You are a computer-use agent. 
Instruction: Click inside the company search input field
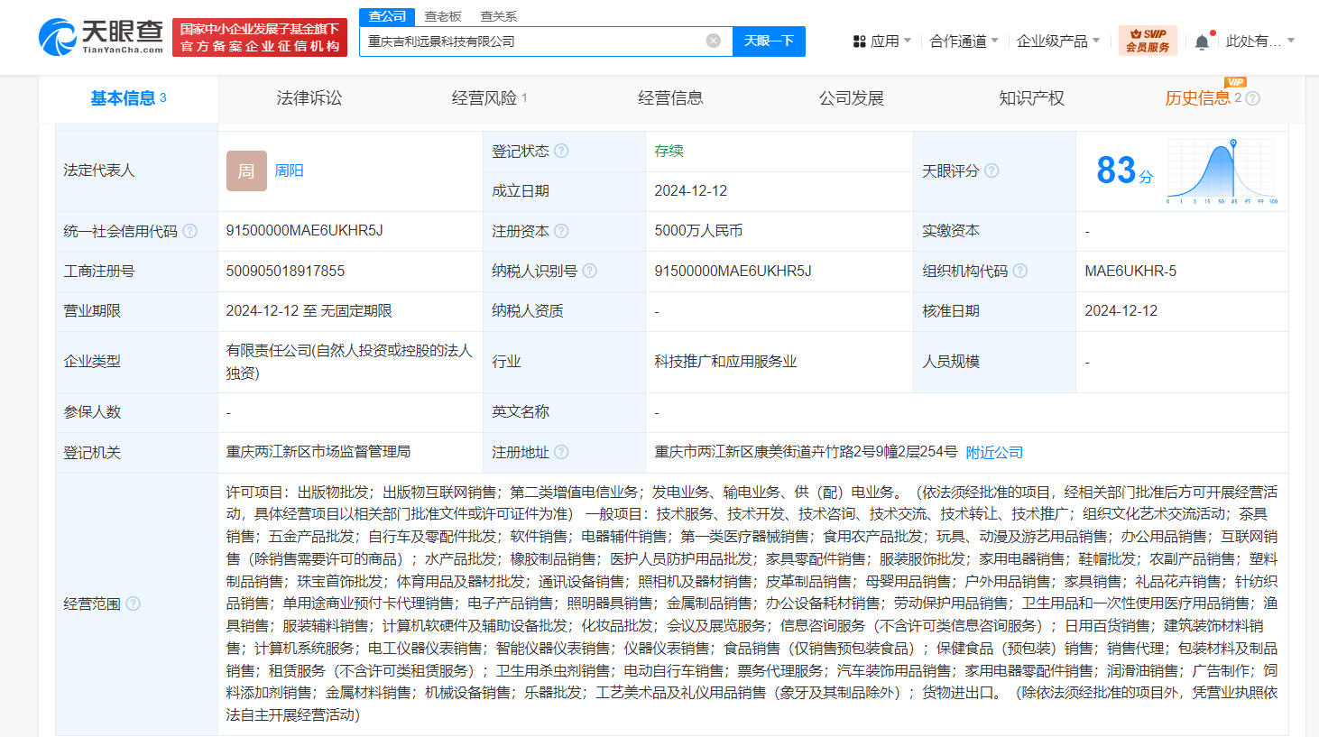tap(541, 41)
